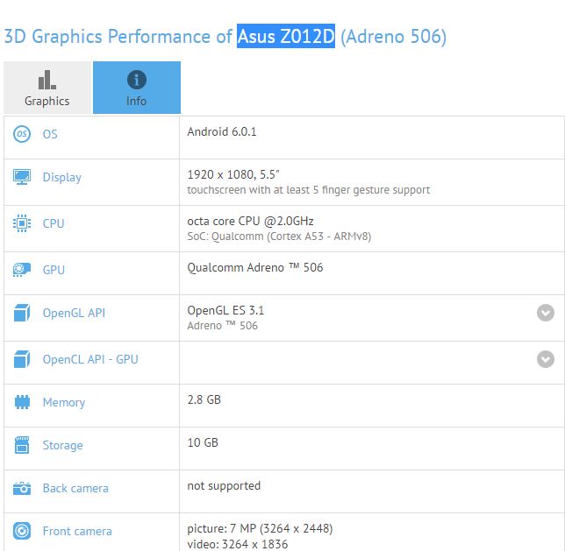Click the OS label
565x551 pixels.
coord(50,134)
